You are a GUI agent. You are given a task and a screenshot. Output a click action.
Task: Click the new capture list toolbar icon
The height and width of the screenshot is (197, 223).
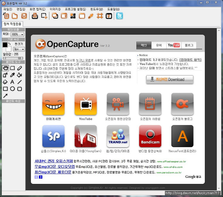coord(6,16)
